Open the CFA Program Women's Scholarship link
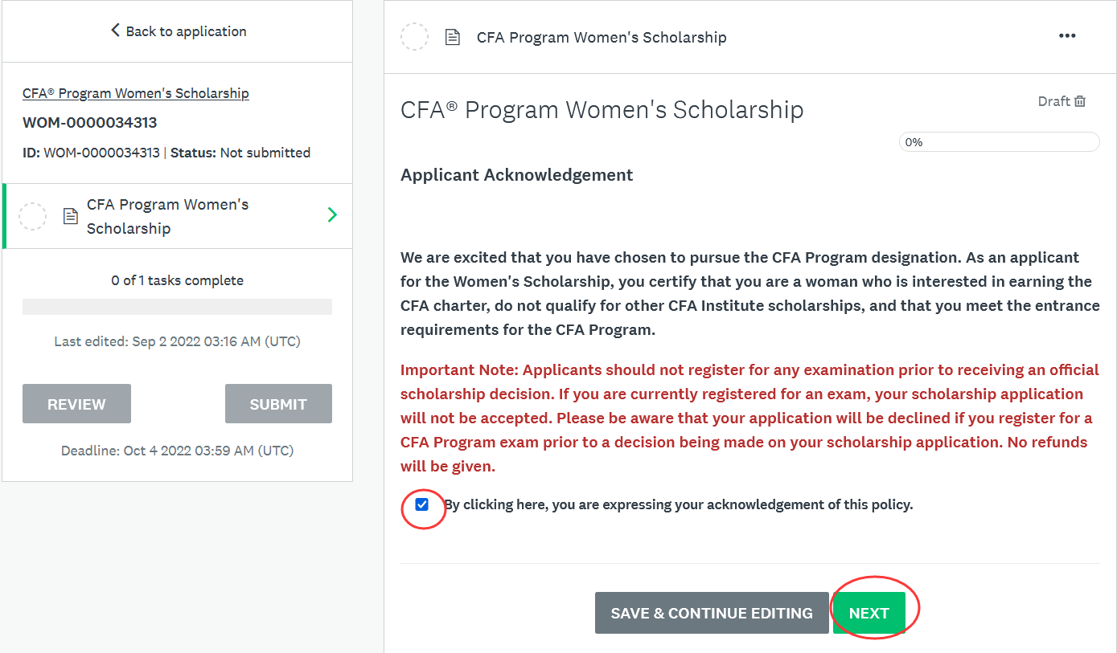 point(136,93)
